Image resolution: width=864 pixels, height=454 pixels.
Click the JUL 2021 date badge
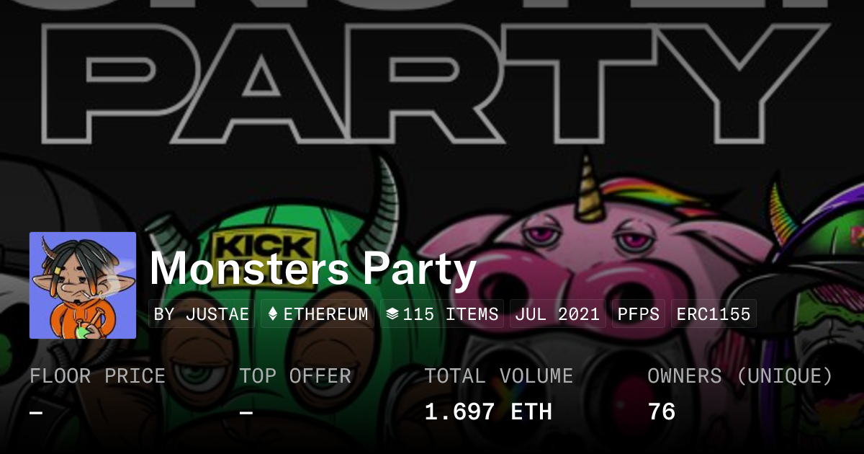tap(558, 314)
